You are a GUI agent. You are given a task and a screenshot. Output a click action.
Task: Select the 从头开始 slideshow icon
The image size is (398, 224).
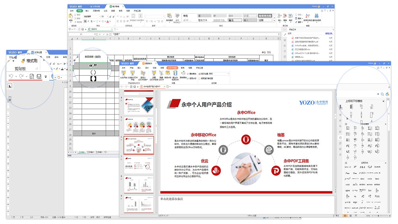coord(123,73)
